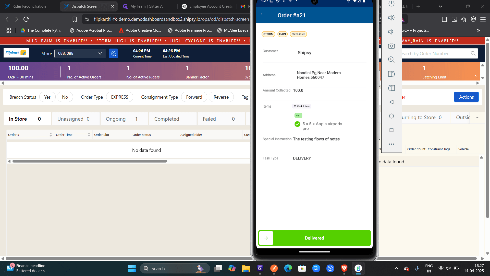This screenshot has width=490, height=276.
Task: Click the order search magnifier icon
Action: click(x=473, y=53)
